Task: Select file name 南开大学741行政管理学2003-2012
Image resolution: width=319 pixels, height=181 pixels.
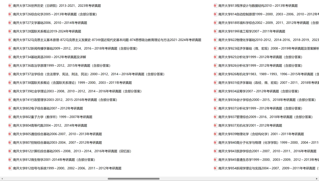Action: pyautogui.click(x=65, y=100)
